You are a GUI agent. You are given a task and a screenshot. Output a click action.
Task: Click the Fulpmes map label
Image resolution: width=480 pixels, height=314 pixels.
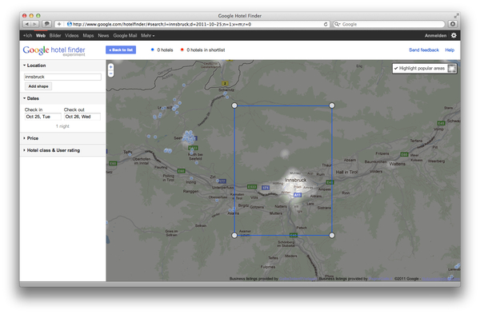point(268,267)
